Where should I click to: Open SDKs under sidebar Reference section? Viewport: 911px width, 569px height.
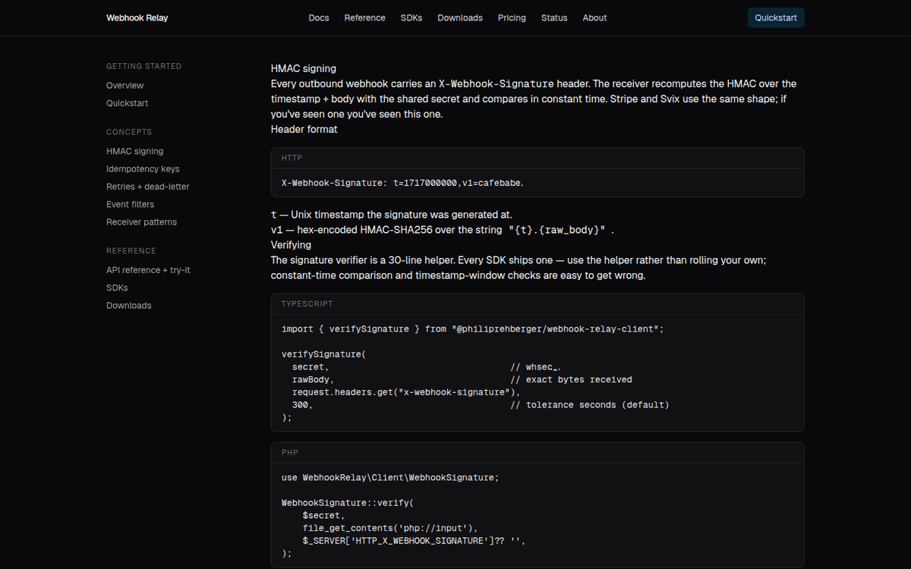(x=117, y=288)
